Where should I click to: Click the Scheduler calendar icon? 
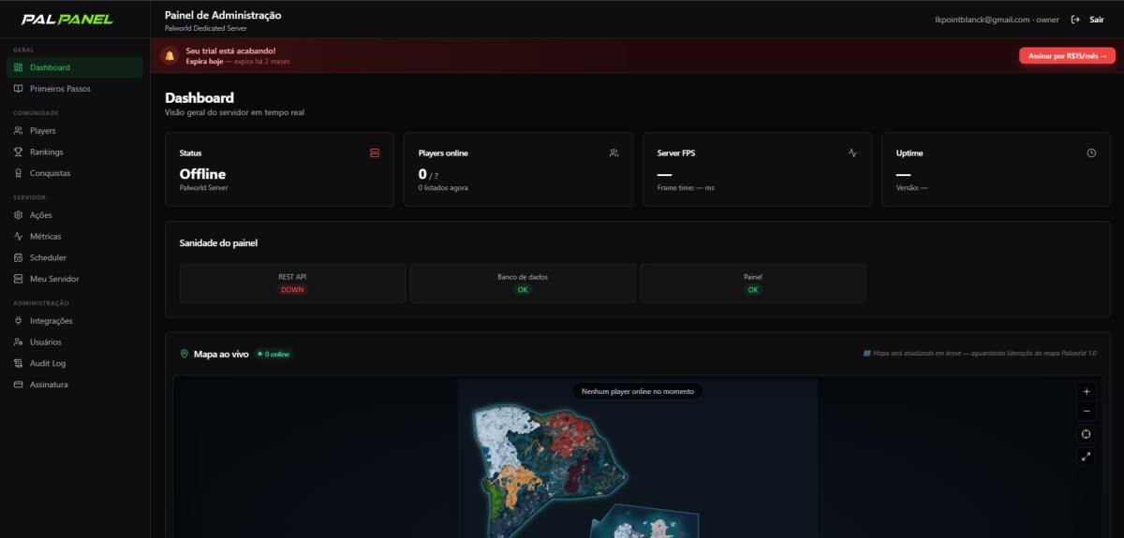pos(19,257)
